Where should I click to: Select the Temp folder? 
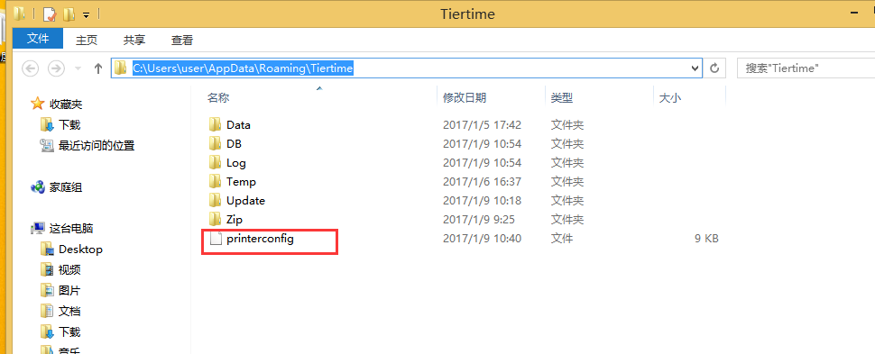(241, 182)
